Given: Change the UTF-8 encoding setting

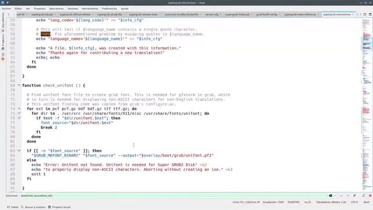Looking at the screenshot, I should coord(354,202).
